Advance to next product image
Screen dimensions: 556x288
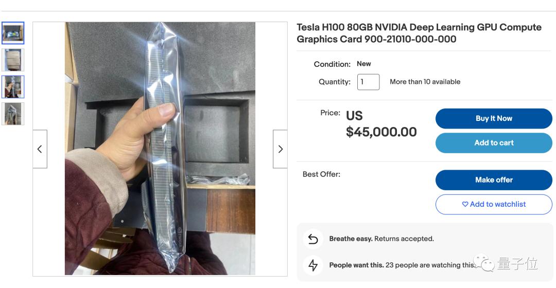[280, 149]
